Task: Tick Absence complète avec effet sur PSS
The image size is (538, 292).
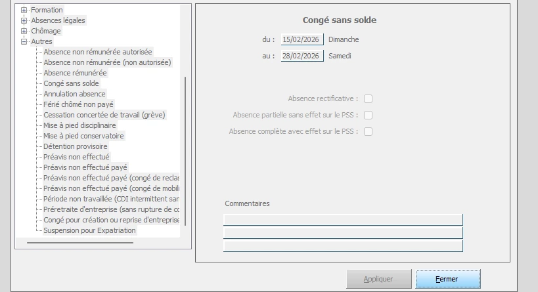Action: pyautogui.click(x=369, y=131)
